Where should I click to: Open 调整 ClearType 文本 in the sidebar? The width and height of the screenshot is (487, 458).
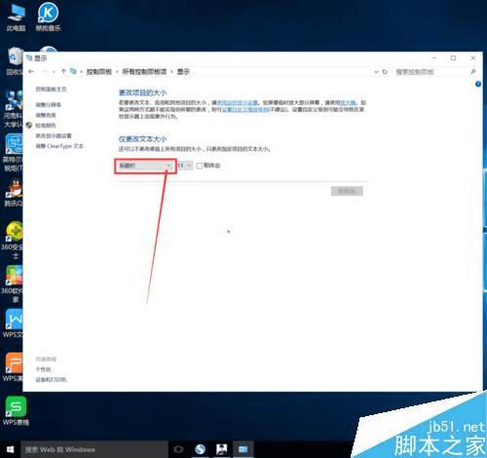[x=59, y=146]
